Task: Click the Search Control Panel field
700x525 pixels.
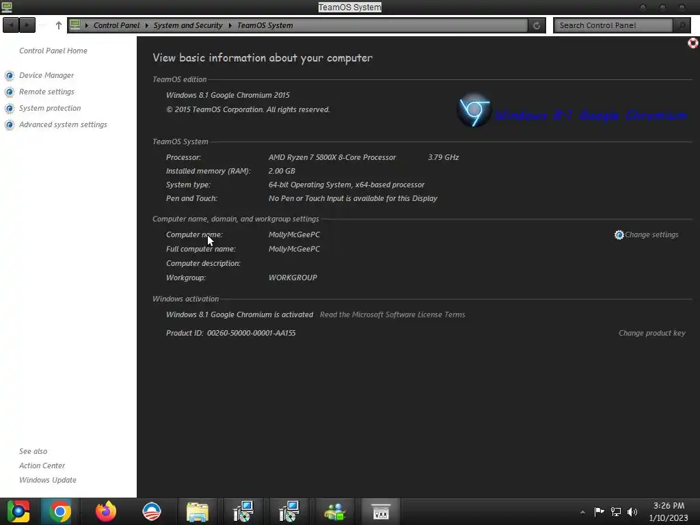Action: [613, 25]
